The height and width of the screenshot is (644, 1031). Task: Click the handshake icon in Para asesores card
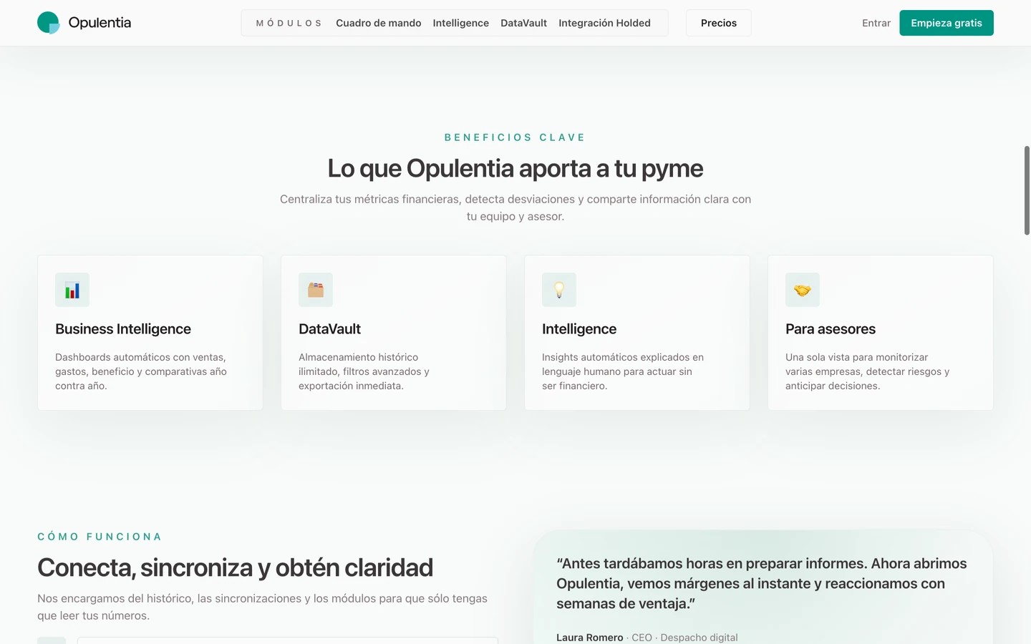[x=803, y=290]
